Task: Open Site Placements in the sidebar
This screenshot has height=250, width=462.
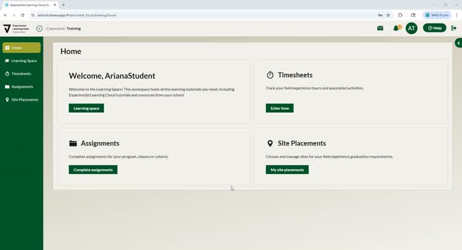Action: (x=21, y=100)
